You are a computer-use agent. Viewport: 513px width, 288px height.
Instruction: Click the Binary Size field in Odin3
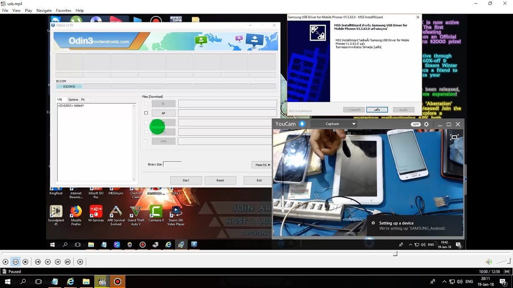tap(172, 164)
